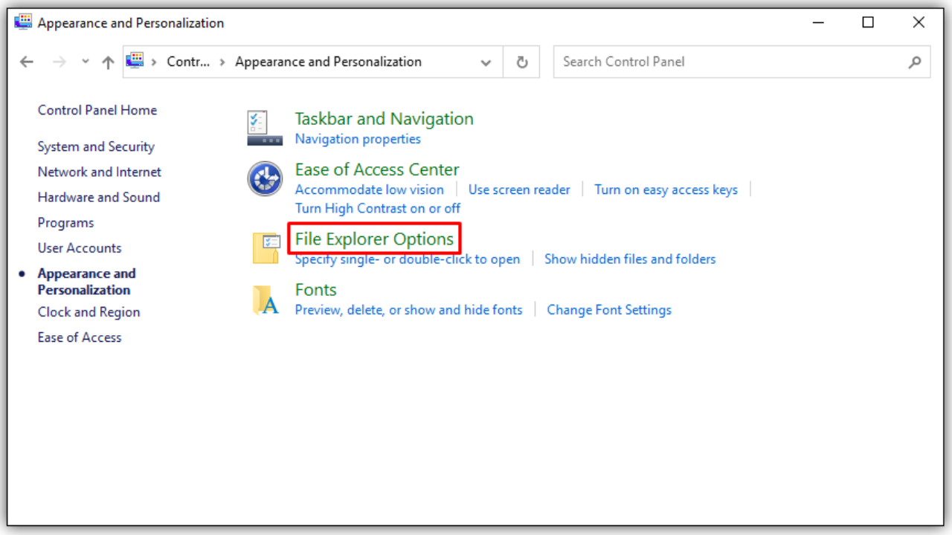Navigate up one level with the up arrow
Image resolution: width=952 pixels, height=535 pixels.
[x=107, y=62]
